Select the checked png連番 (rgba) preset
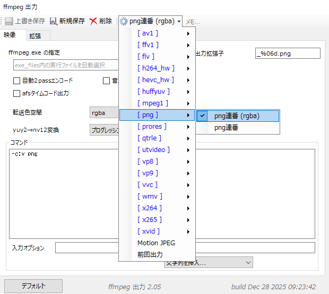 coord(237,116)
